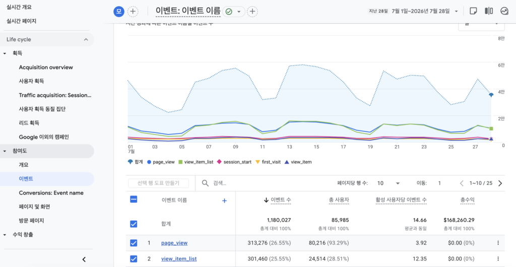Collapse sidebar with left chevron

point(84,259)
